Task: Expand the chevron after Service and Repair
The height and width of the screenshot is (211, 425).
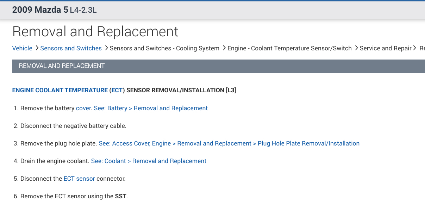Action: click(415, 48)
